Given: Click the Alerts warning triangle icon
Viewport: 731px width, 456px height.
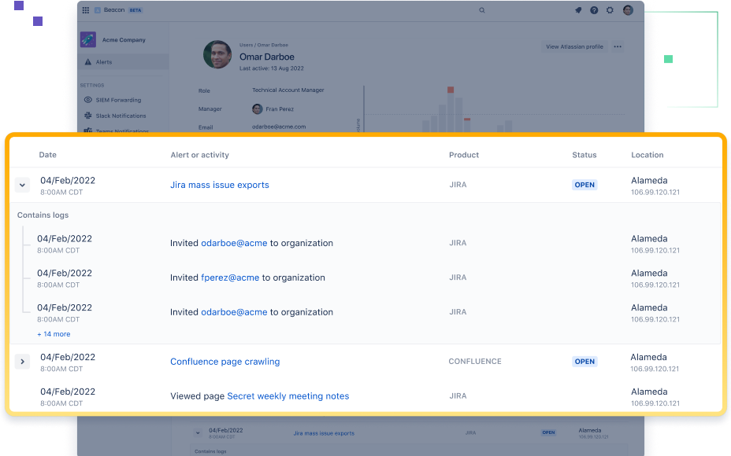Looking at the screenshot, I should (88, 62).
